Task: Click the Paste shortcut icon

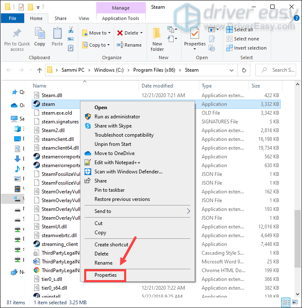Action: pyautogui.click(x=71, y=48)
